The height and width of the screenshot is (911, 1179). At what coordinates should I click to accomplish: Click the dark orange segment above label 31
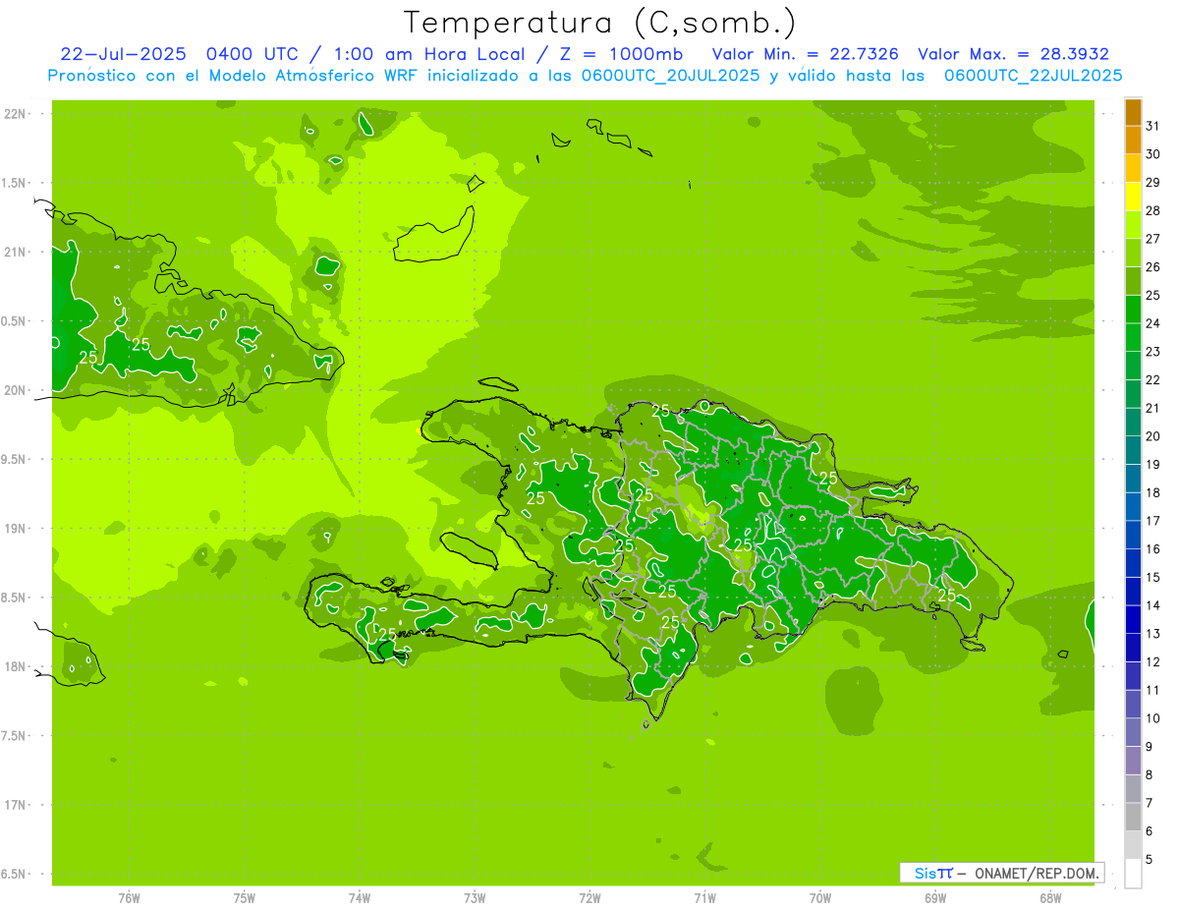pos(1134,112)
